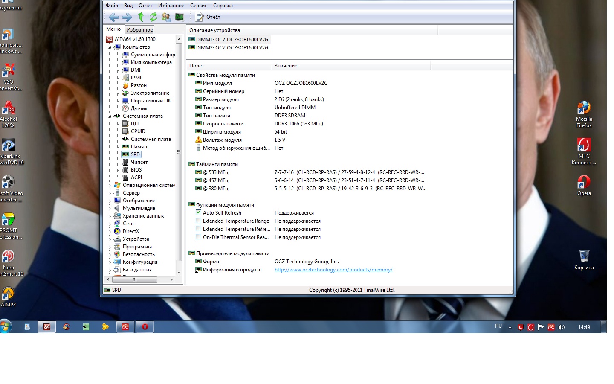614x384 pixels.
Task: Click the Back arrow in AIDA64 toolbar
Action: tap(114, 17)
